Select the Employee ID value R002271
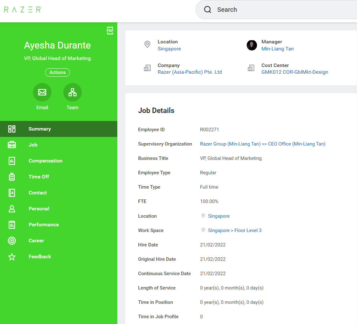This screenshot has width=357, height=324. 209,129
